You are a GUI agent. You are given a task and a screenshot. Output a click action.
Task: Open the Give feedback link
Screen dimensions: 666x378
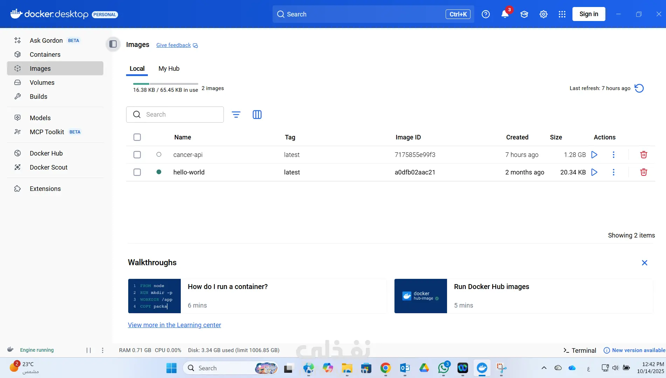[177, 45]
